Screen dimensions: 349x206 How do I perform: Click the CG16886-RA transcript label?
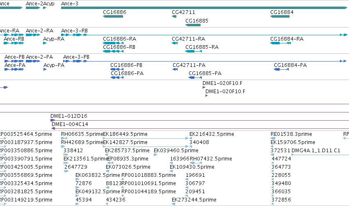[x=119, y=39]
